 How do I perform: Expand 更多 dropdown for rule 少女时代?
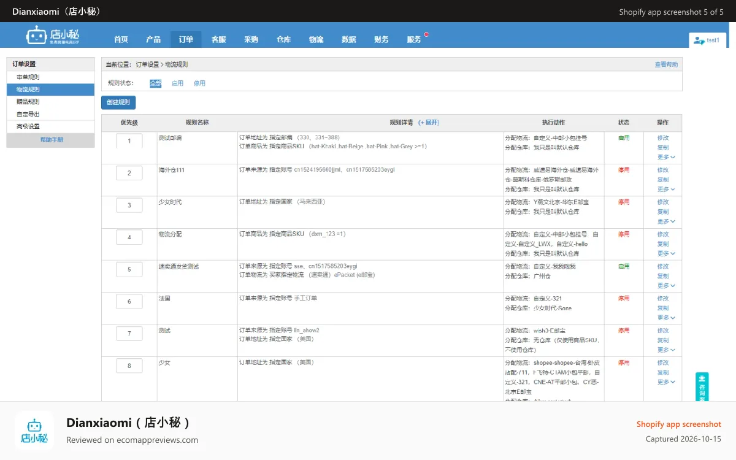(x=666, y=221)
